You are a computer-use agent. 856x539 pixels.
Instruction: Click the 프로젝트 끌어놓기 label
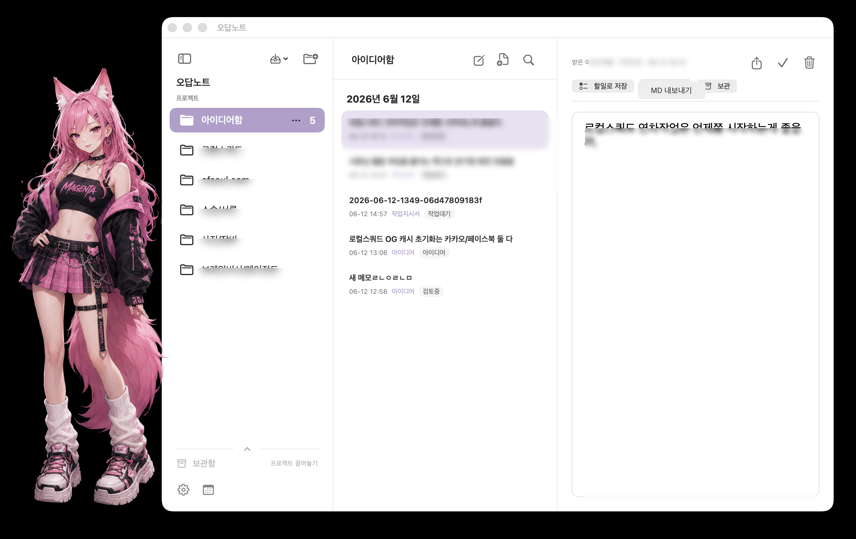pos(294,463)
